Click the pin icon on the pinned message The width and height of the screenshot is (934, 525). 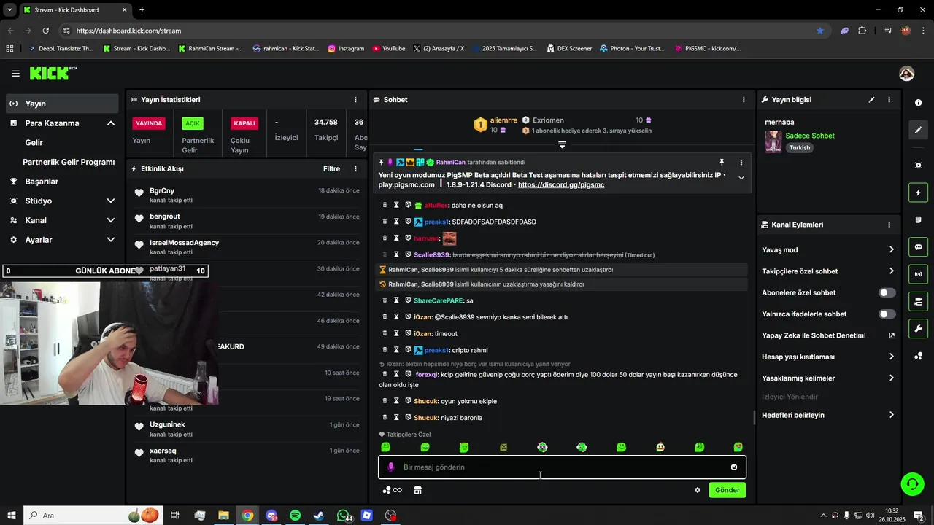722,163
